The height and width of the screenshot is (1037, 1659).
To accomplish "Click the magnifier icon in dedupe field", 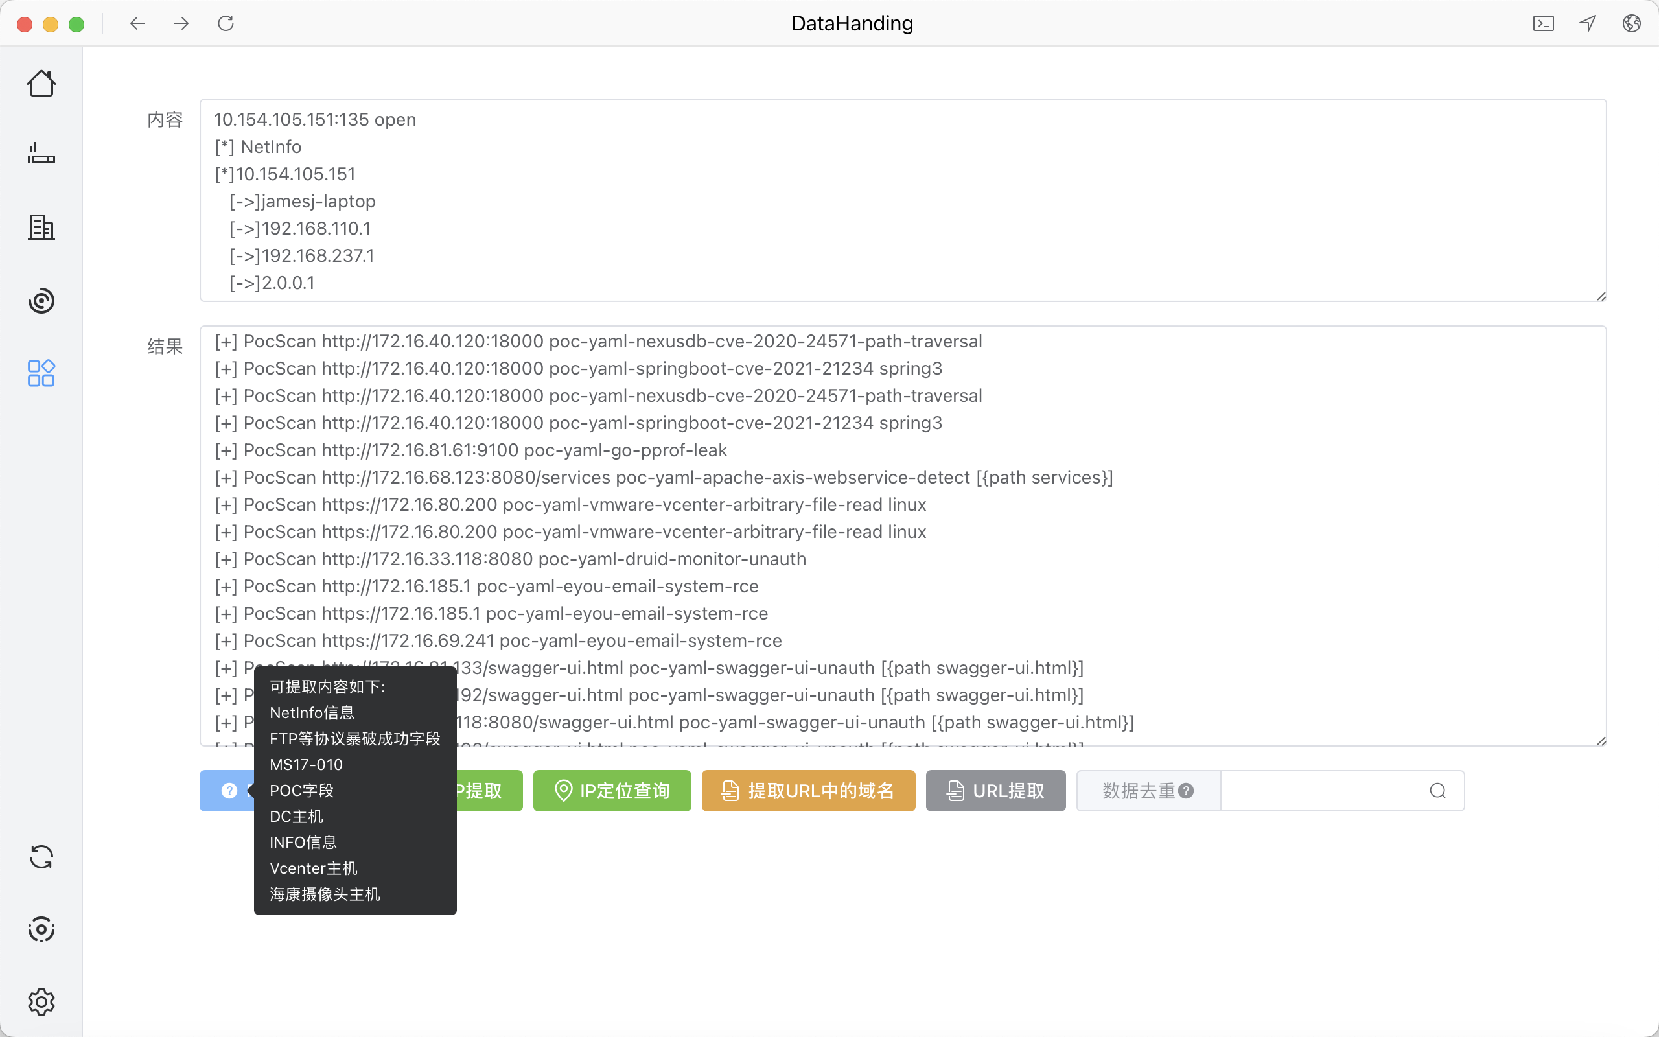I will pyautogui.click(x=1437, y=791).
